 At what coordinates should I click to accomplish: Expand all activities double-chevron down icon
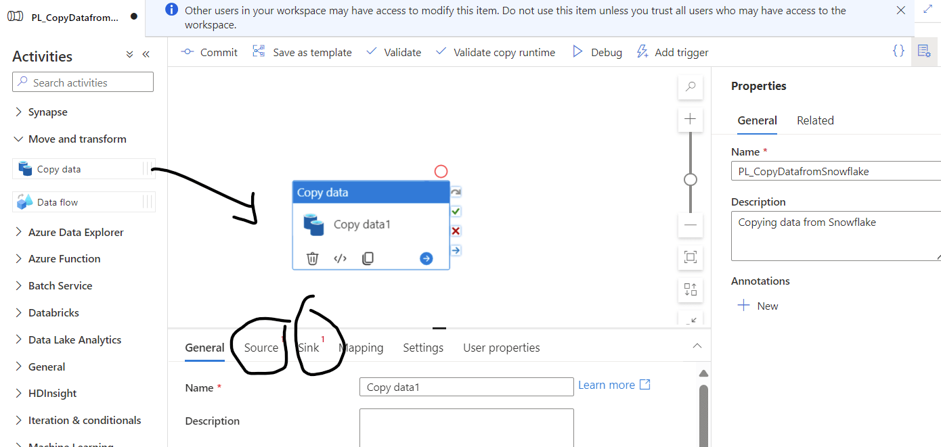[x=130, y=55]
